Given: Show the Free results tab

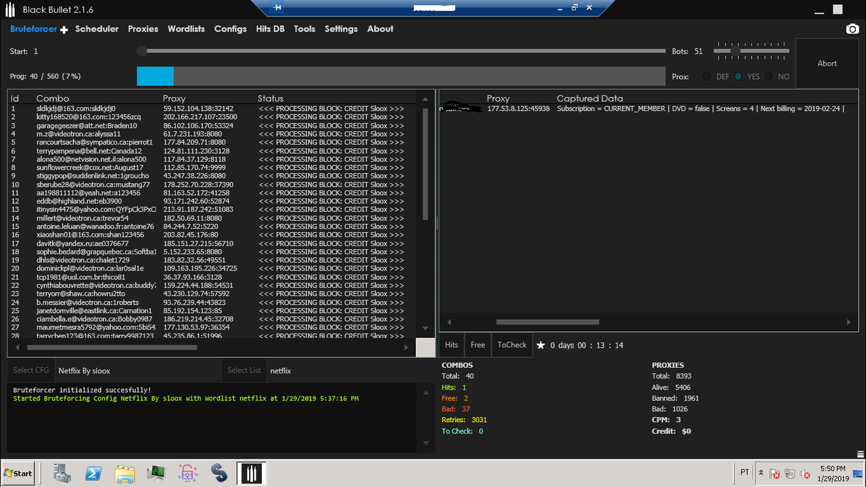Looking at the screenshot, I should pos(478,345).
